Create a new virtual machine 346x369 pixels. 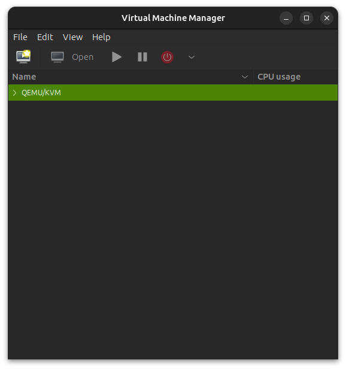[23, 57]
